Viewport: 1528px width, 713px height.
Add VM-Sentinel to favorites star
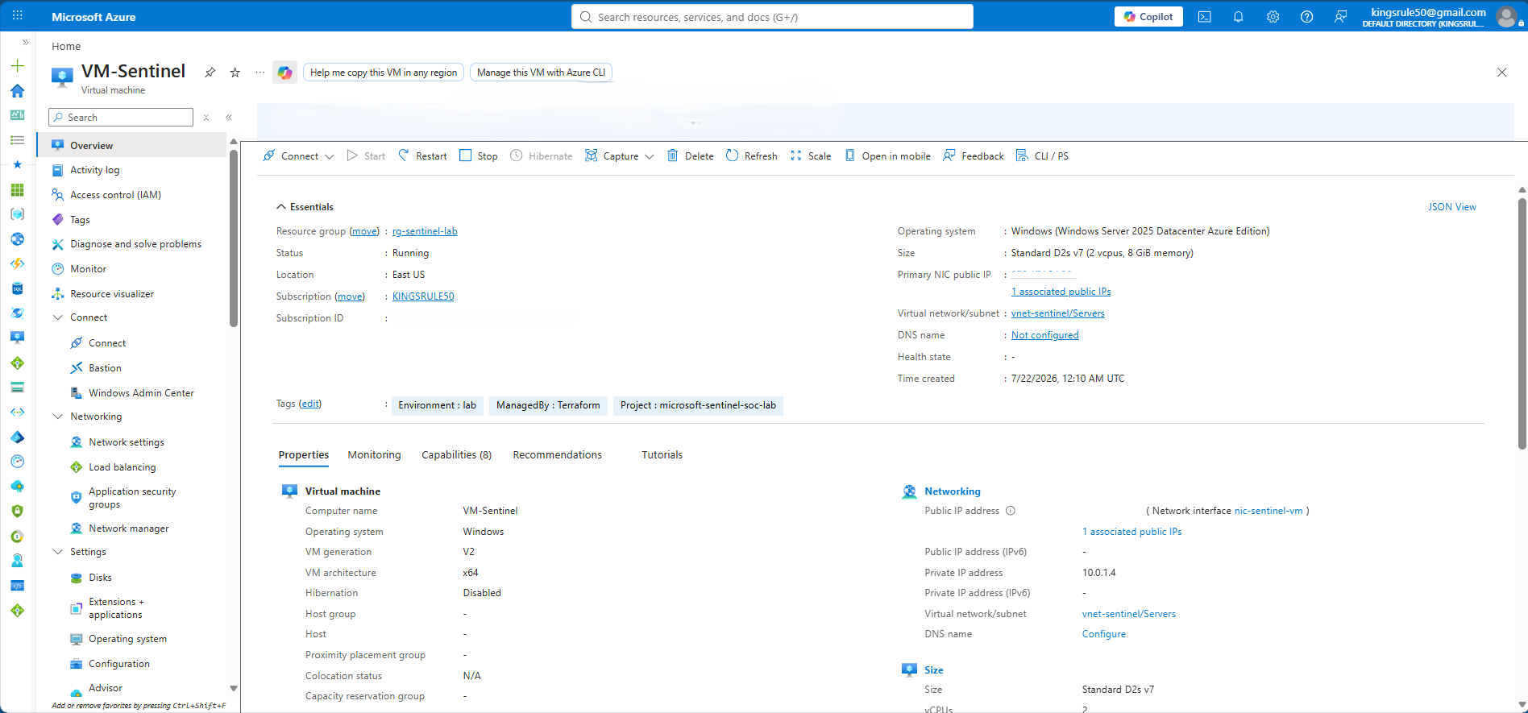coord(235,73)
